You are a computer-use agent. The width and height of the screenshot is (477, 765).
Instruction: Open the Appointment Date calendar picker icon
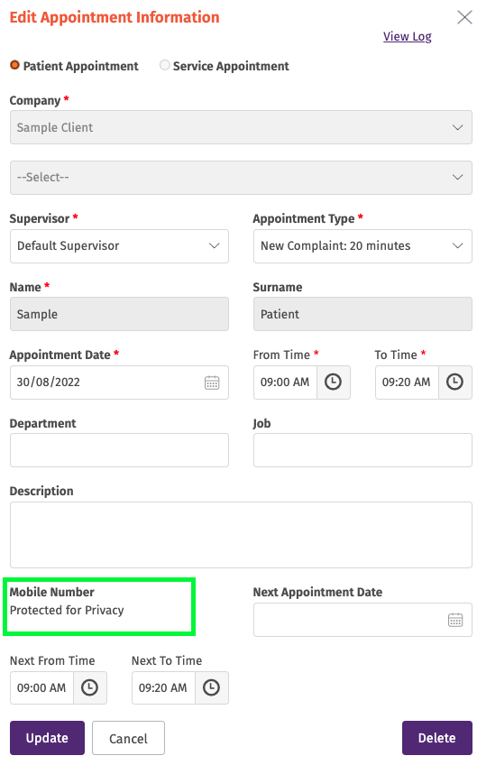(x=212, y=382)
